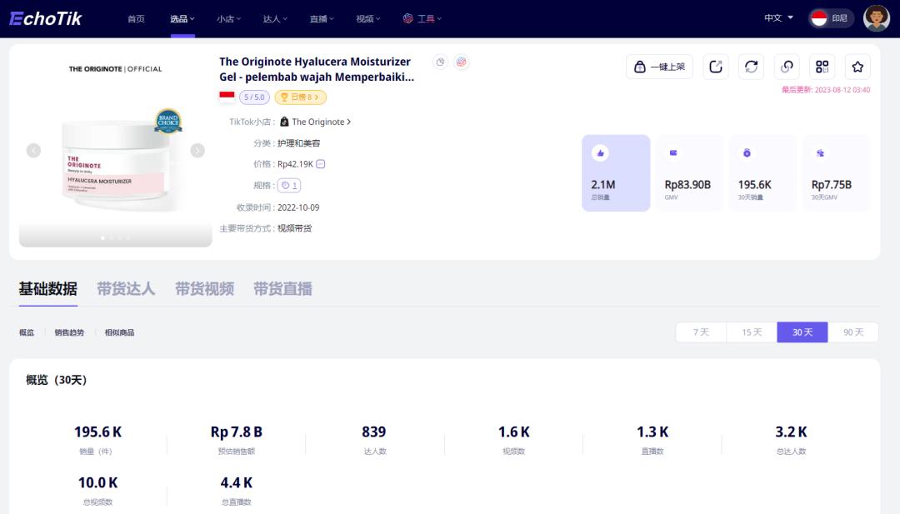
Task: Select the 15 天 time range
Action: [x=752, y=332]
